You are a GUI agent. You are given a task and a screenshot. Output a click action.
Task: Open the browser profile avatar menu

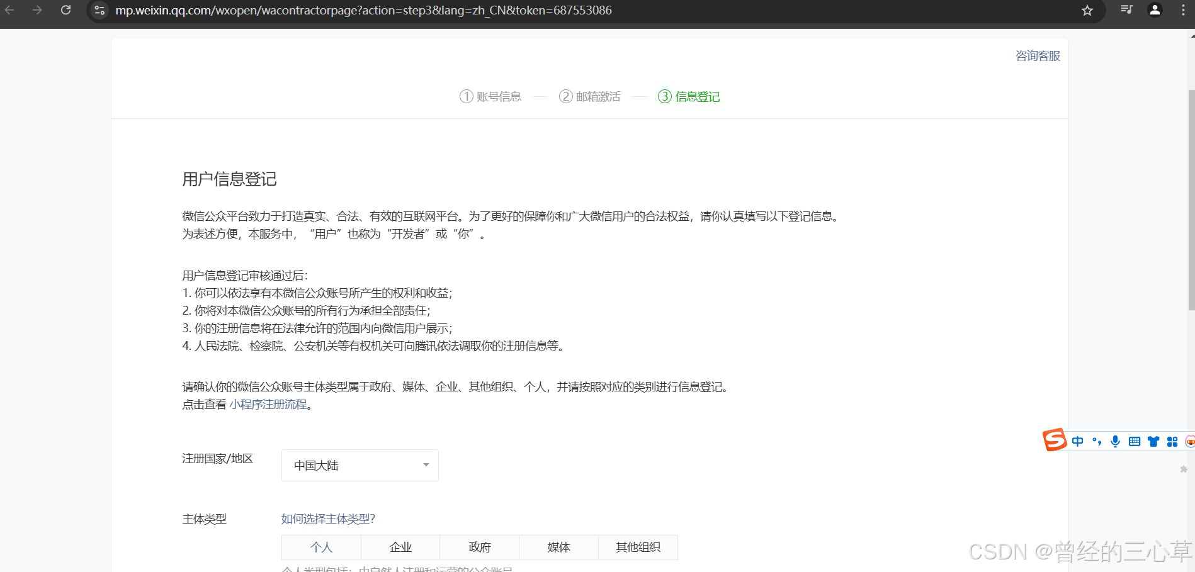pyautogui.click(x=1155, y=9)
